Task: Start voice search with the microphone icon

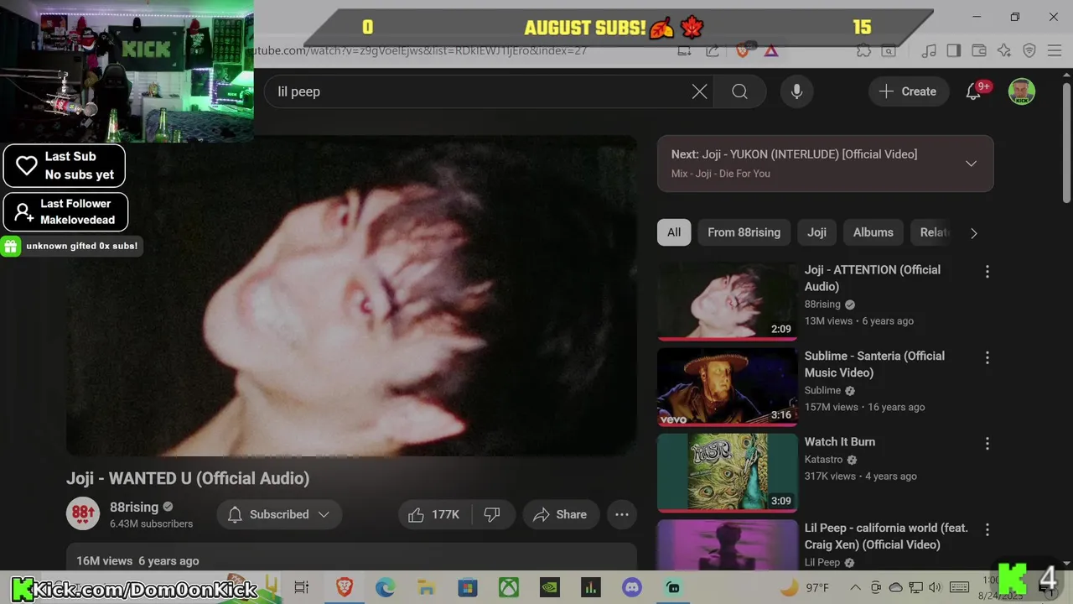Action: (x=797, y=91)
